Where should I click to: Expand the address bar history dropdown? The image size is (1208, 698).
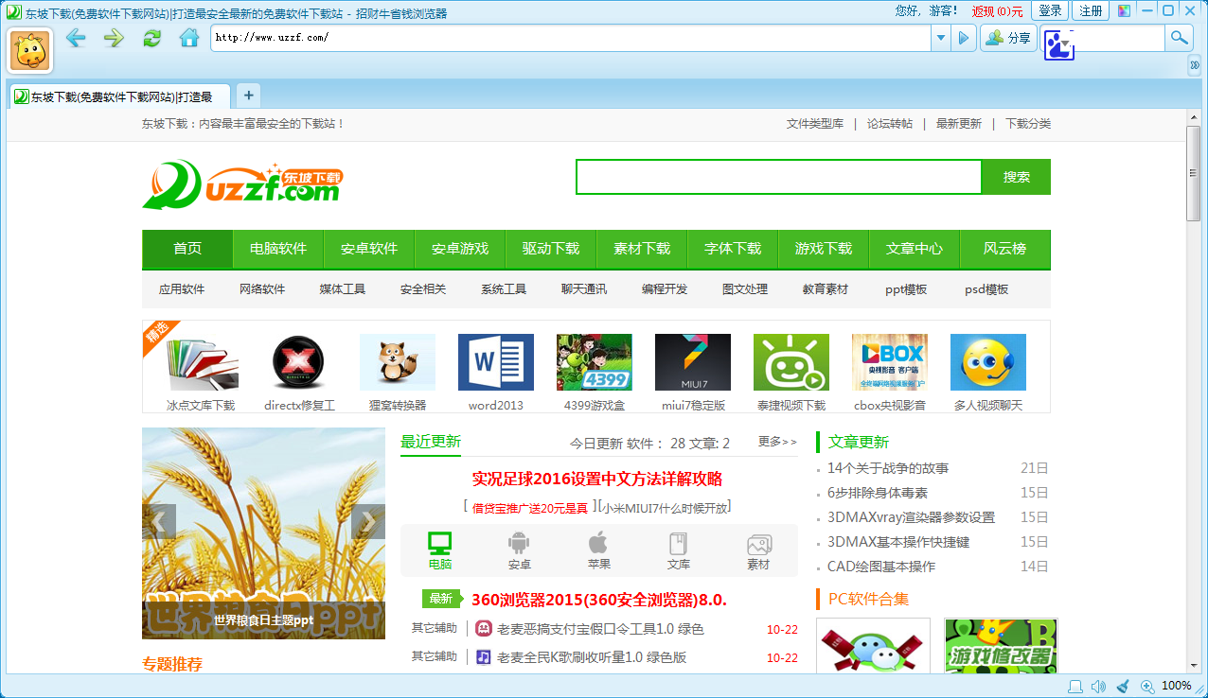click(940, 38)
